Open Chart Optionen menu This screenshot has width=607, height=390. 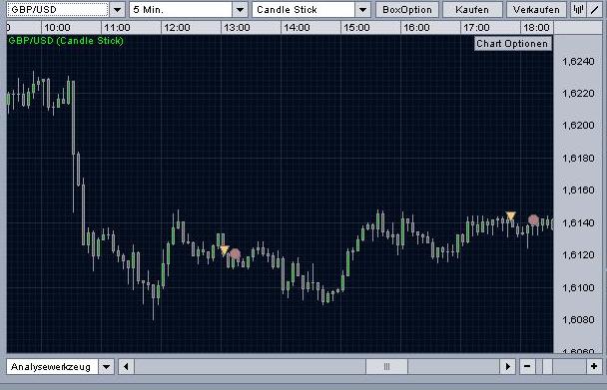[x=512, y=44]
